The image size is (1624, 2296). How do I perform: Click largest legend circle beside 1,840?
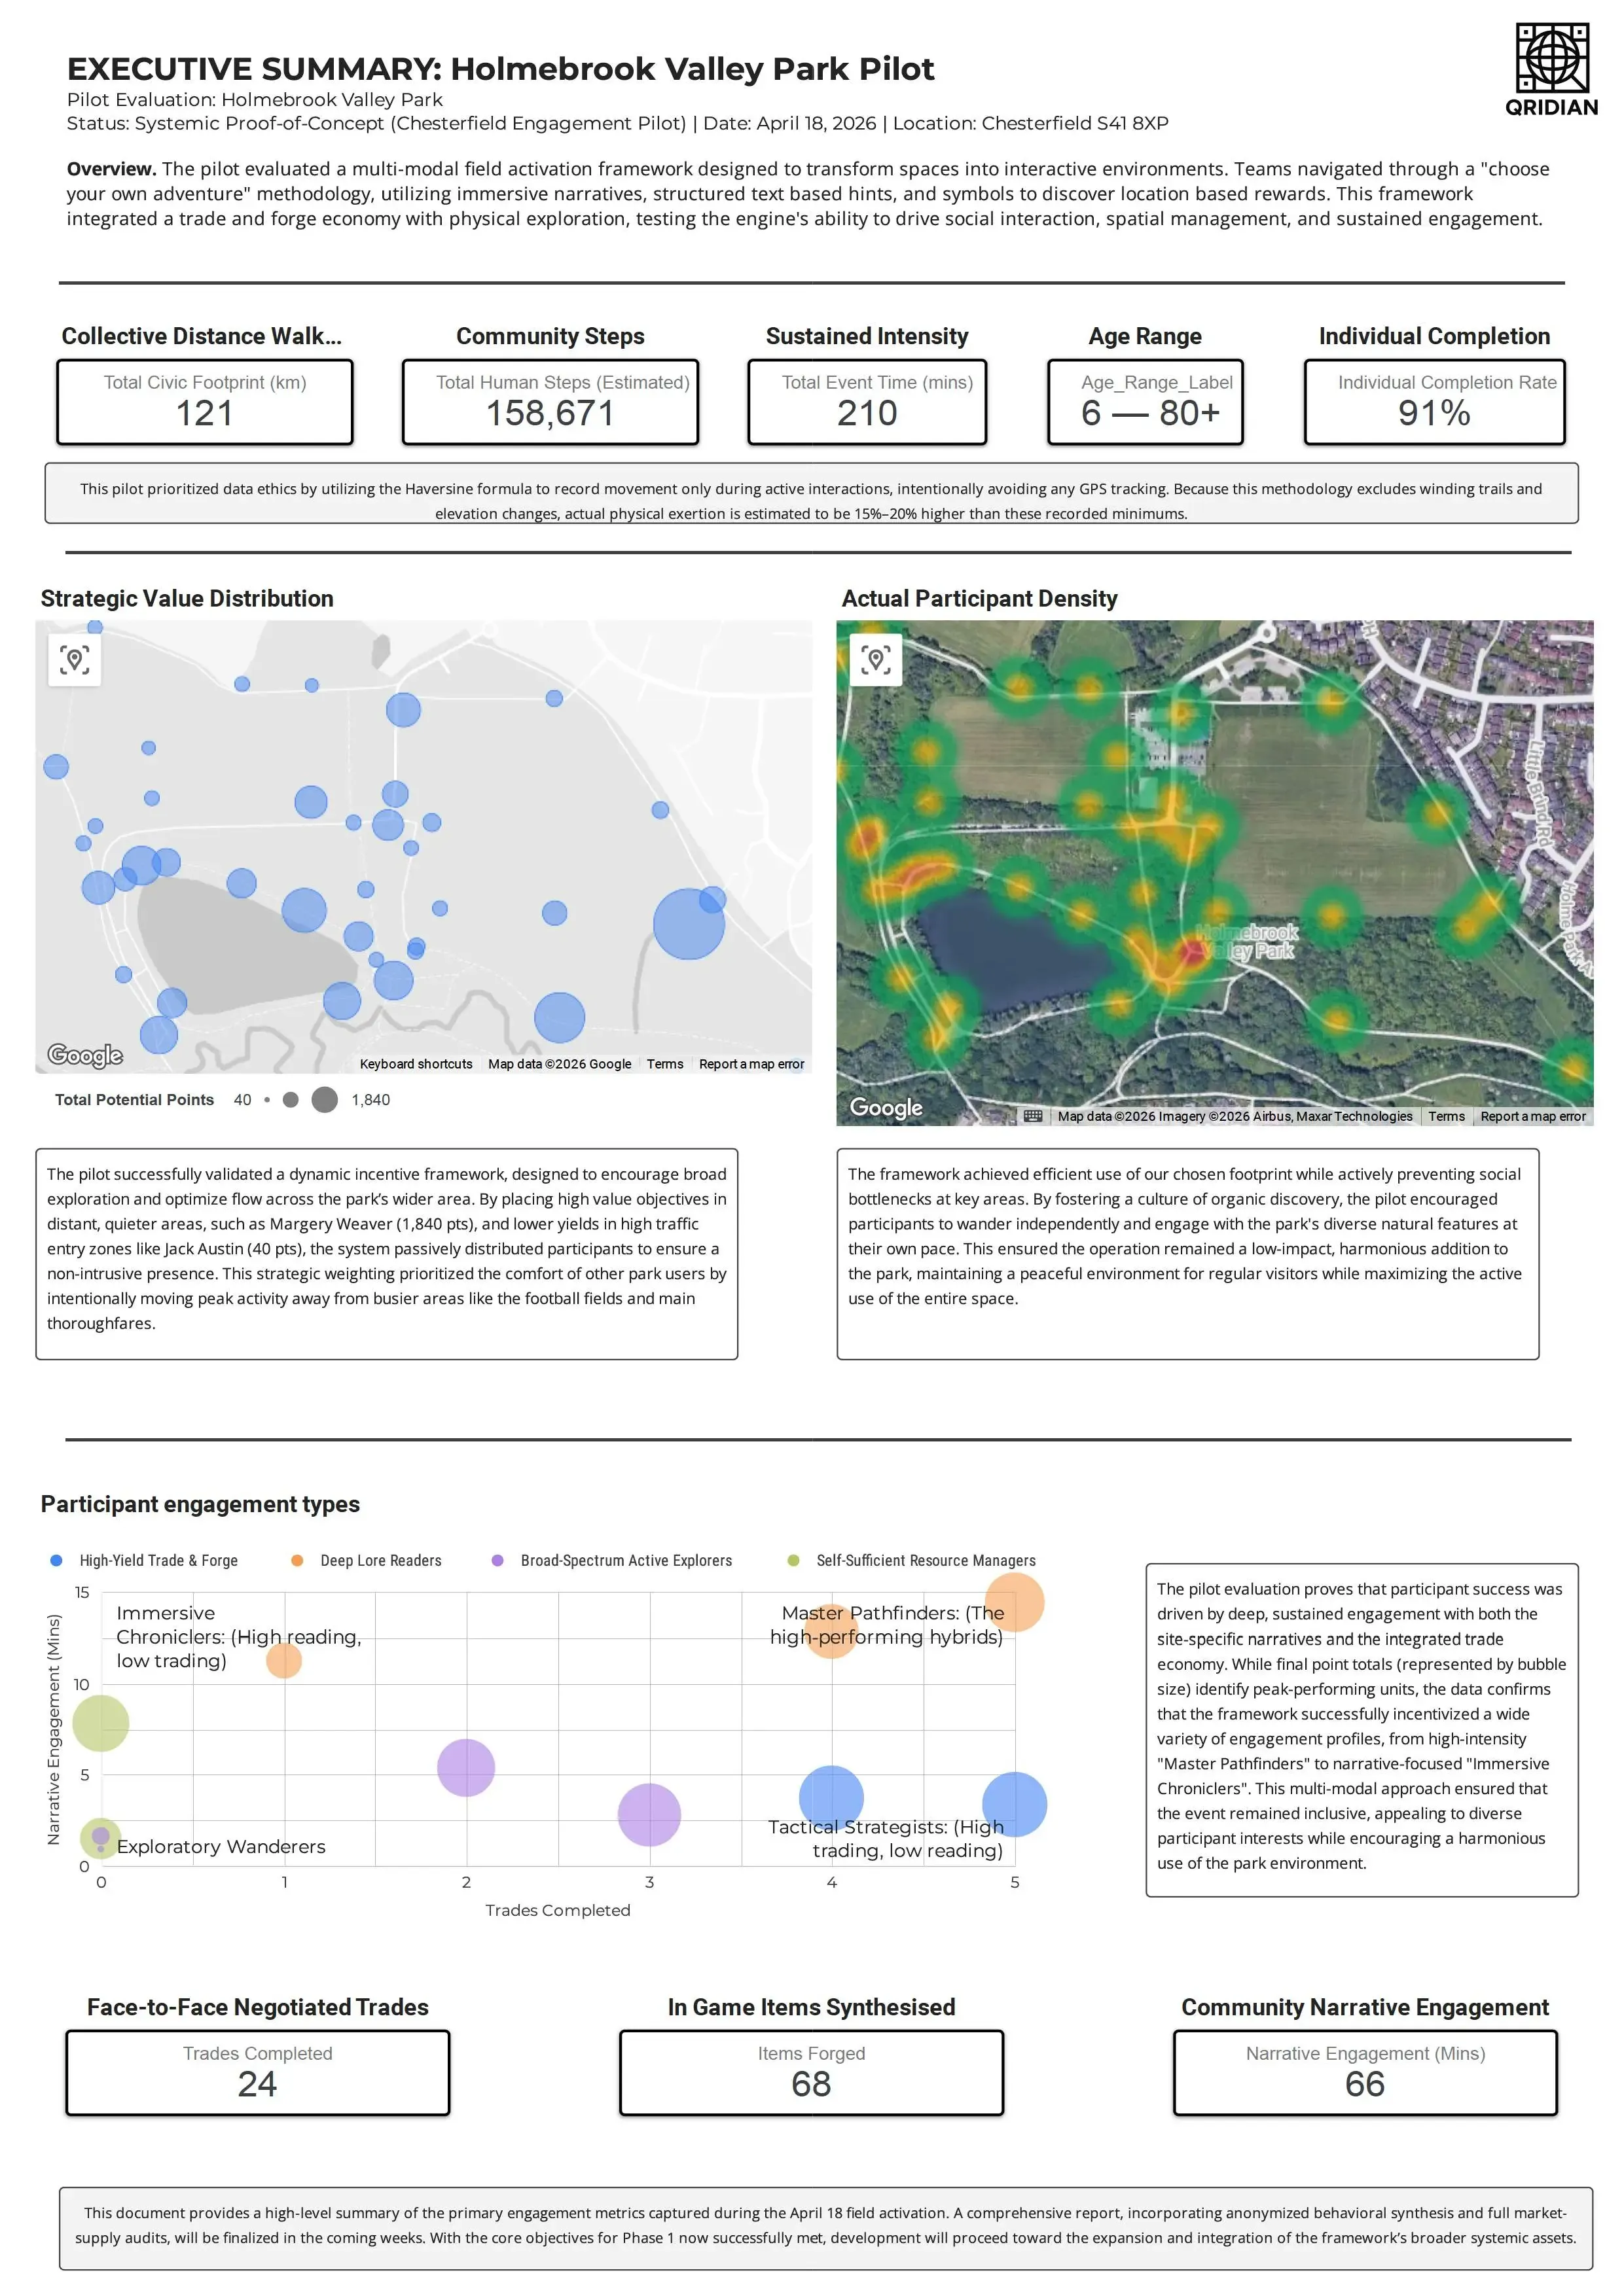click(324, 1100)
